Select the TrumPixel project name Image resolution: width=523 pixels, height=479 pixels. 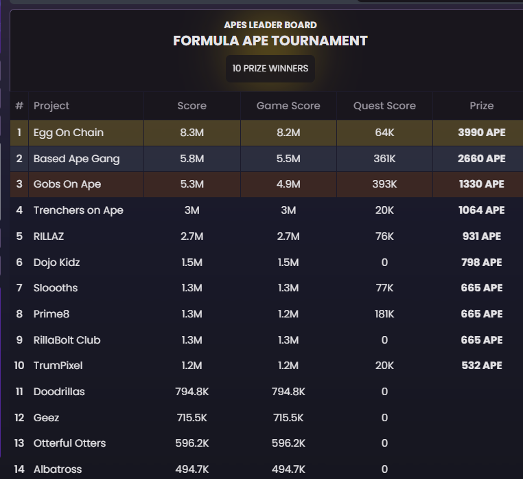tap(58, 366)
